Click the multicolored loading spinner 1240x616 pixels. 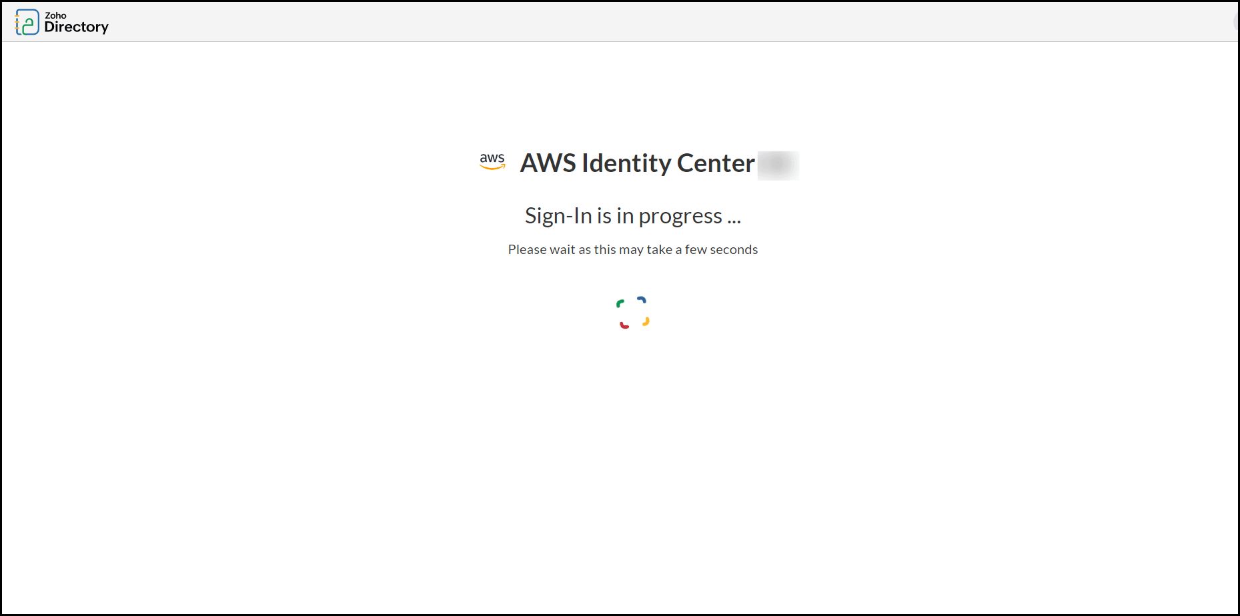coord(633,313)
